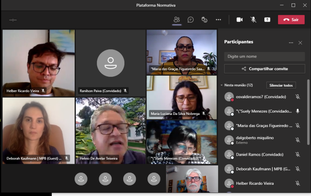Maximize the Plataforma Normativa window

(x=293, y=5)
